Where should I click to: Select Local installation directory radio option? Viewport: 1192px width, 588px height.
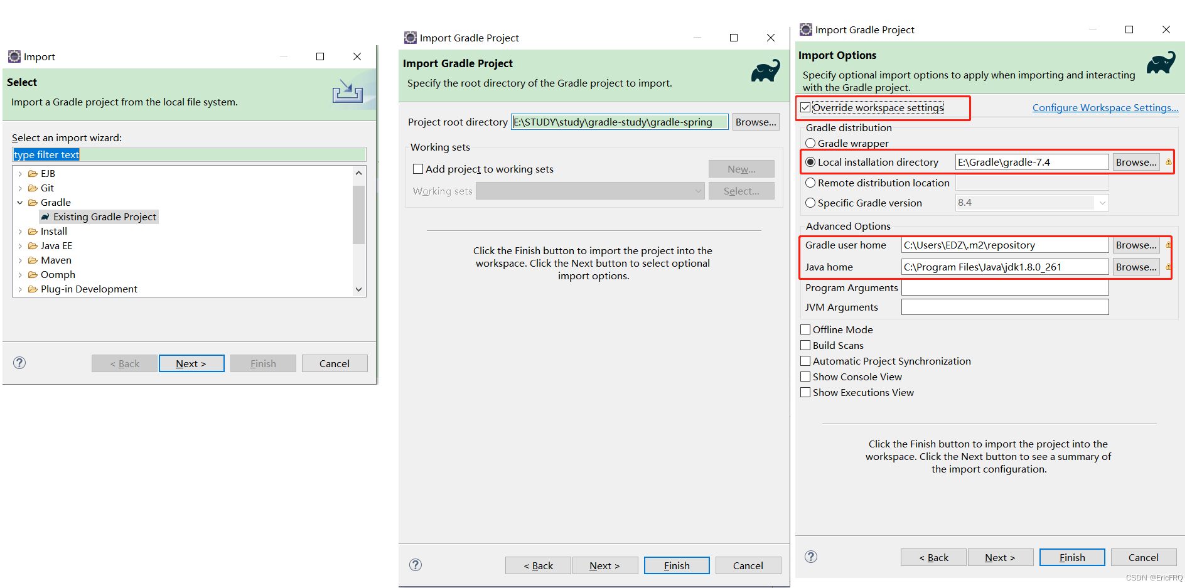tap(810, 162)
